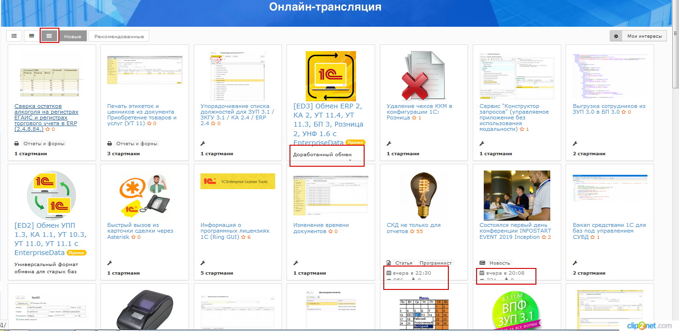This screenshot has width=679, height=331.
Task: Switch to the medium card view icon
Action: pos(32,36)
